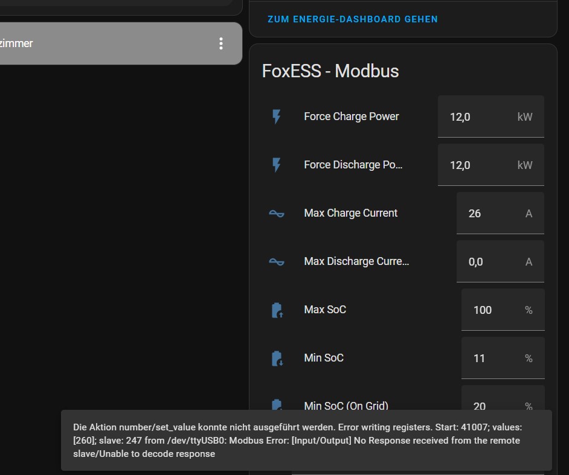Edit the Max SoC percentage field
The width and height of the screenshot is (569, 475).
tap(503, 310)
